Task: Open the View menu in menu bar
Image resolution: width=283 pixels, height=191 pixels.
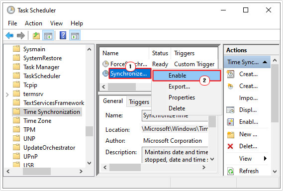Action: pyautogui.click(x=57, y=23)
